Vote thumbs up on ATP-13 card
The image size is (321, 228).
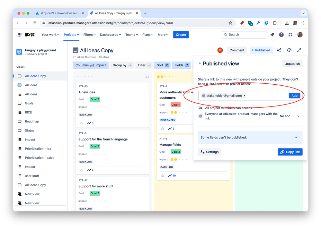82,123
